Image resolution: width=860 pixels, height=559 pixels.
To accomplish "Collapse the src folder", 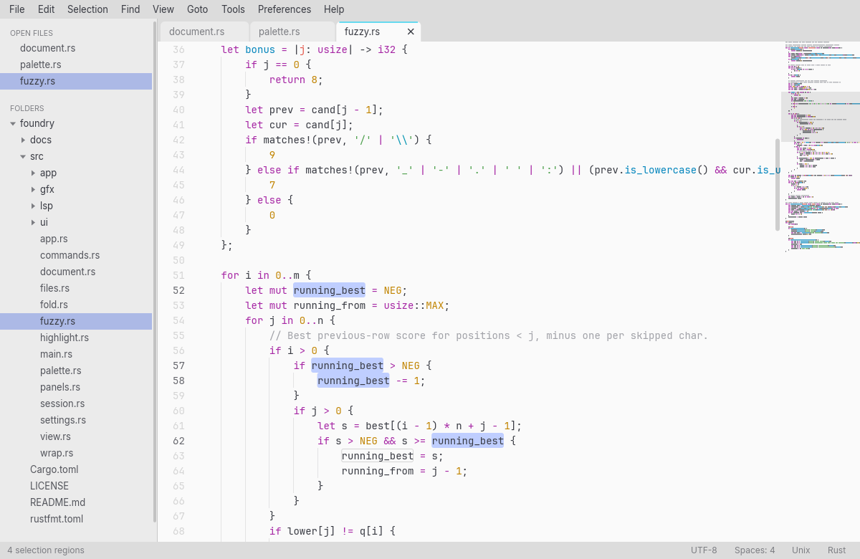I will [x=23, y=156].
